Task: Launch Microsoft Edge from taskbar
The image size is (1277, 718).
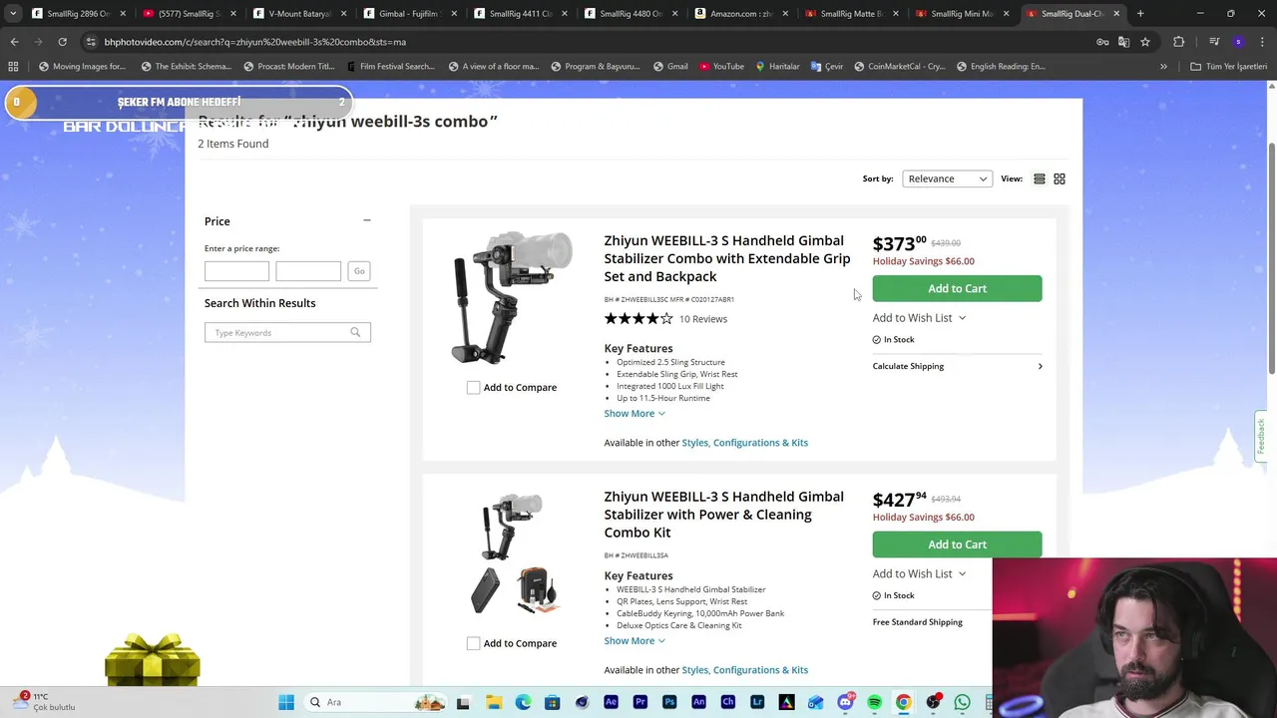Action: pos(523,702)
